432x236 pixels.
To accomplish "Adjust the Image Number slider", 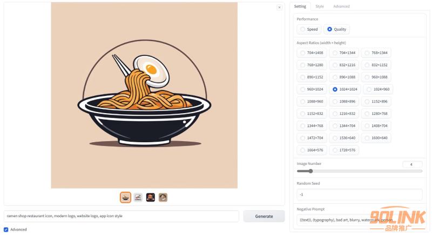I will 360,171.
